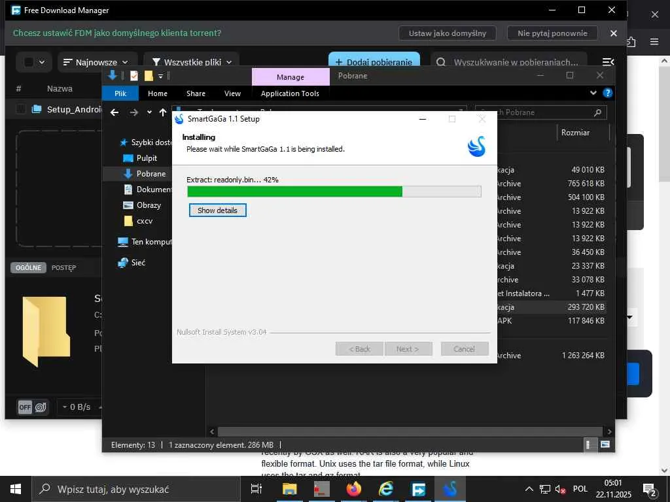
Task: Select Obrazy in Explorer navigation pane
Action: tap(142, 205)
